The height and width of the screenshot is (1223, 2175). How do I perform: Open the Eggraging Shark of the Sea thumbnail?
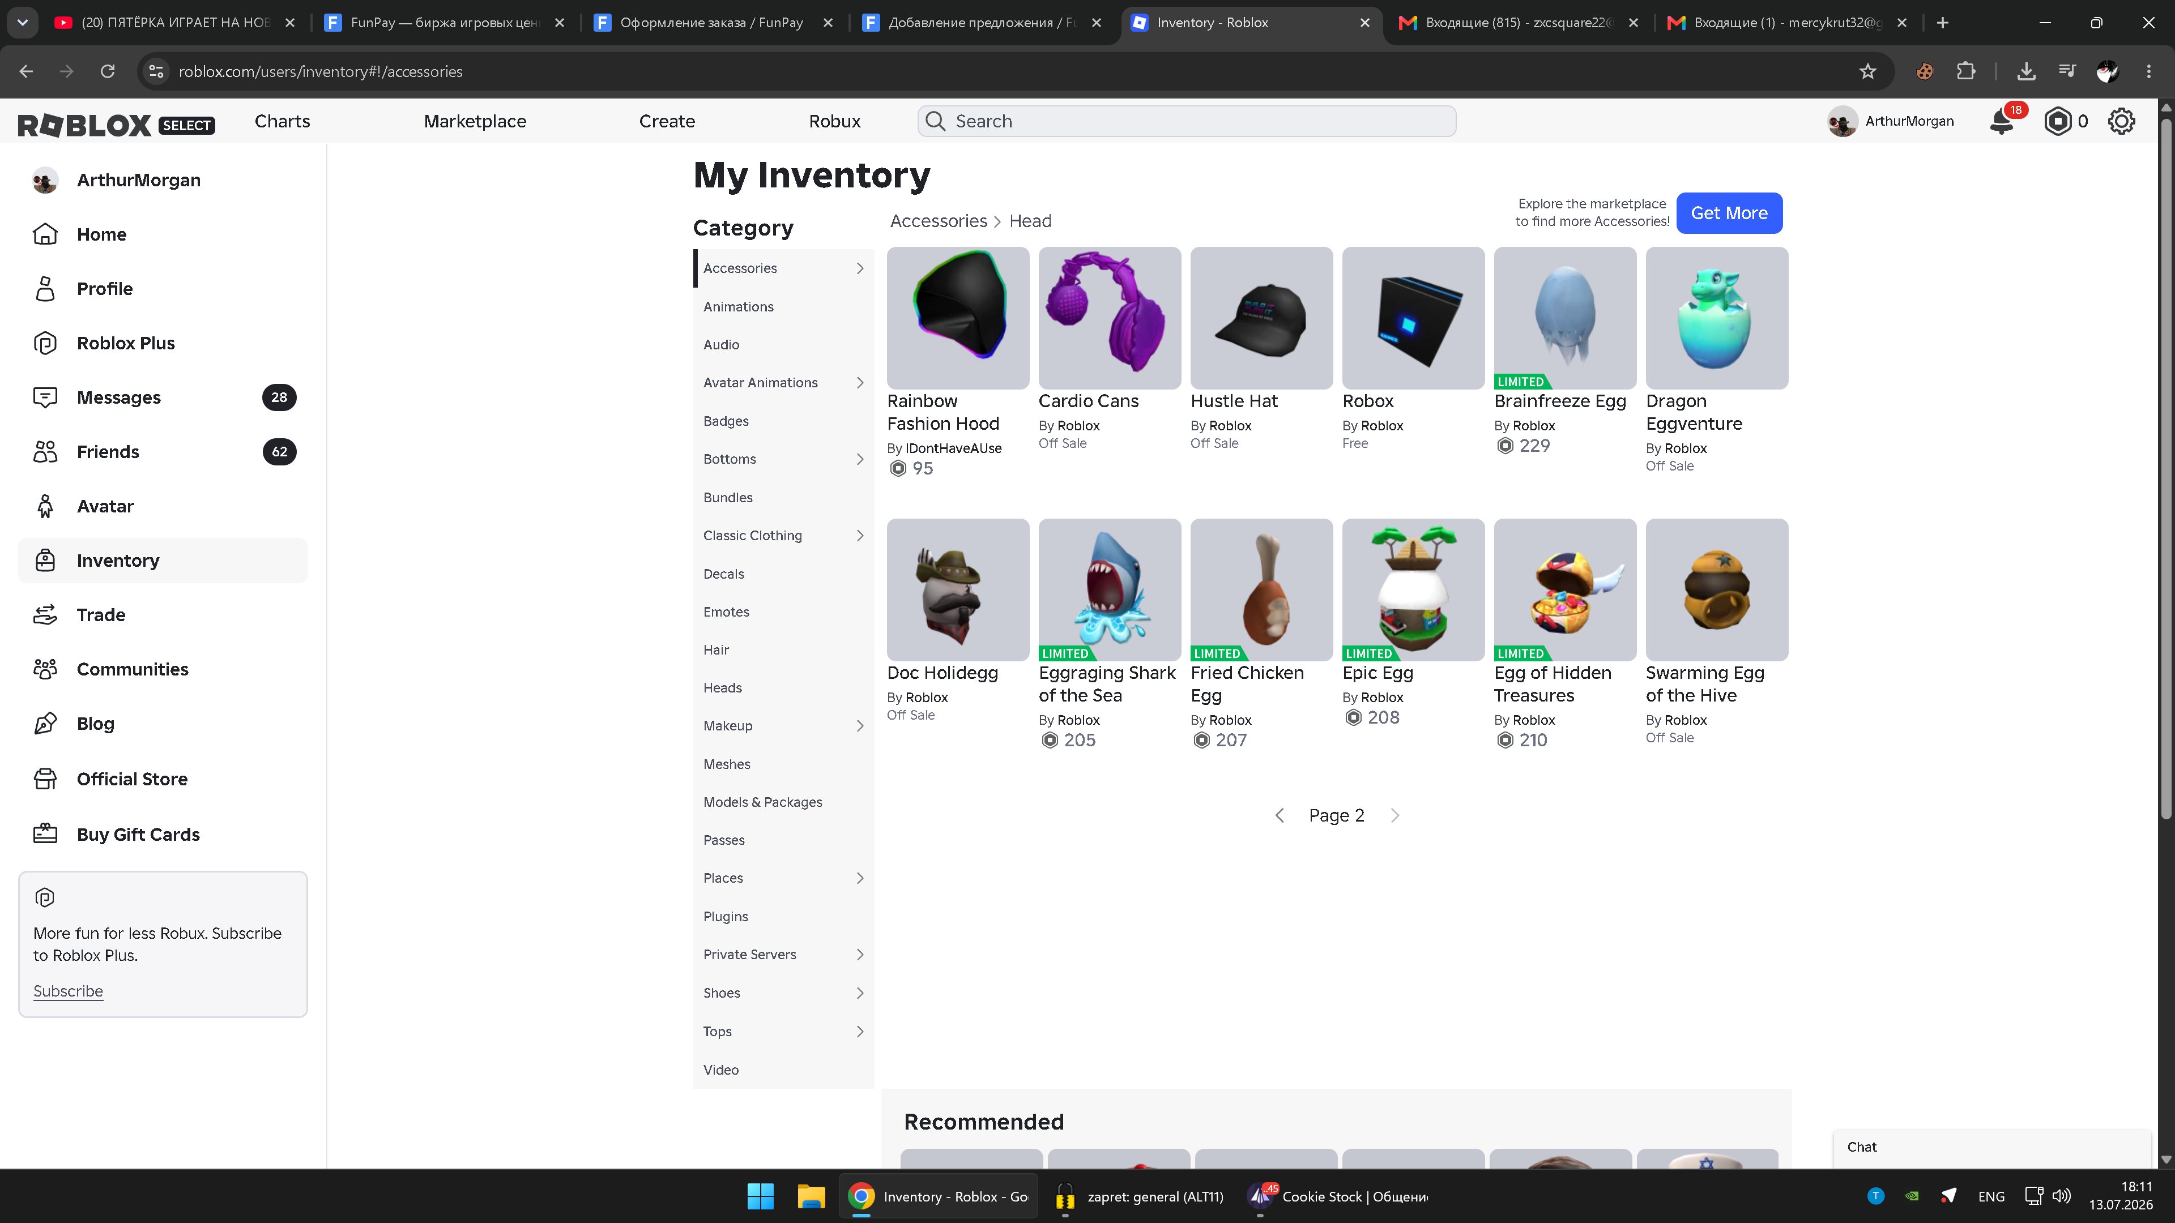(x=1110, y=590)
